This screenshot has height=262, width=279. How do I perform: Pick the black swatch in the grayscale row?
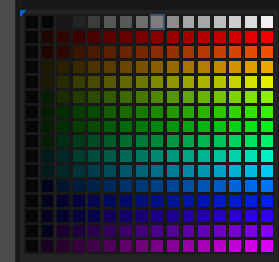(32, 22)
